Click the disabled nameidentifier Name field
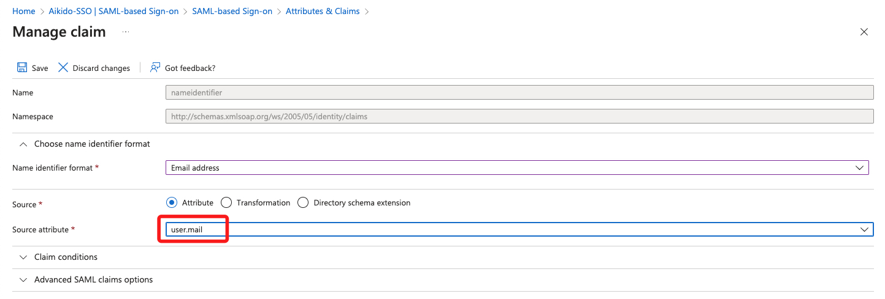This screenshot has width=885, height=299. [x=519, y=92]
